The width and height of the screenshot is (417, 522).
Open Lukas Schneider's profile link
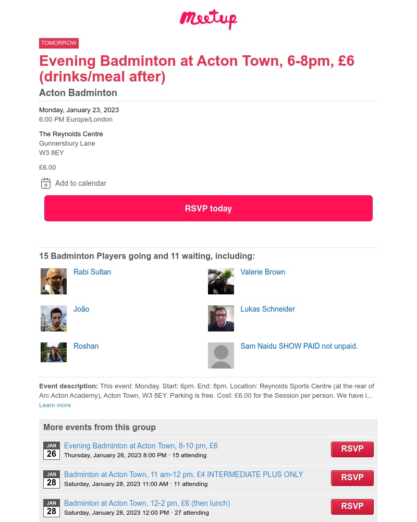[x=267, y=309]
